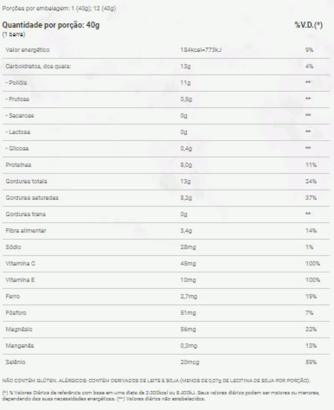Select the Selênio 20mcg value
Viewport: 334px width, 410px height.
tap(190, 362)
